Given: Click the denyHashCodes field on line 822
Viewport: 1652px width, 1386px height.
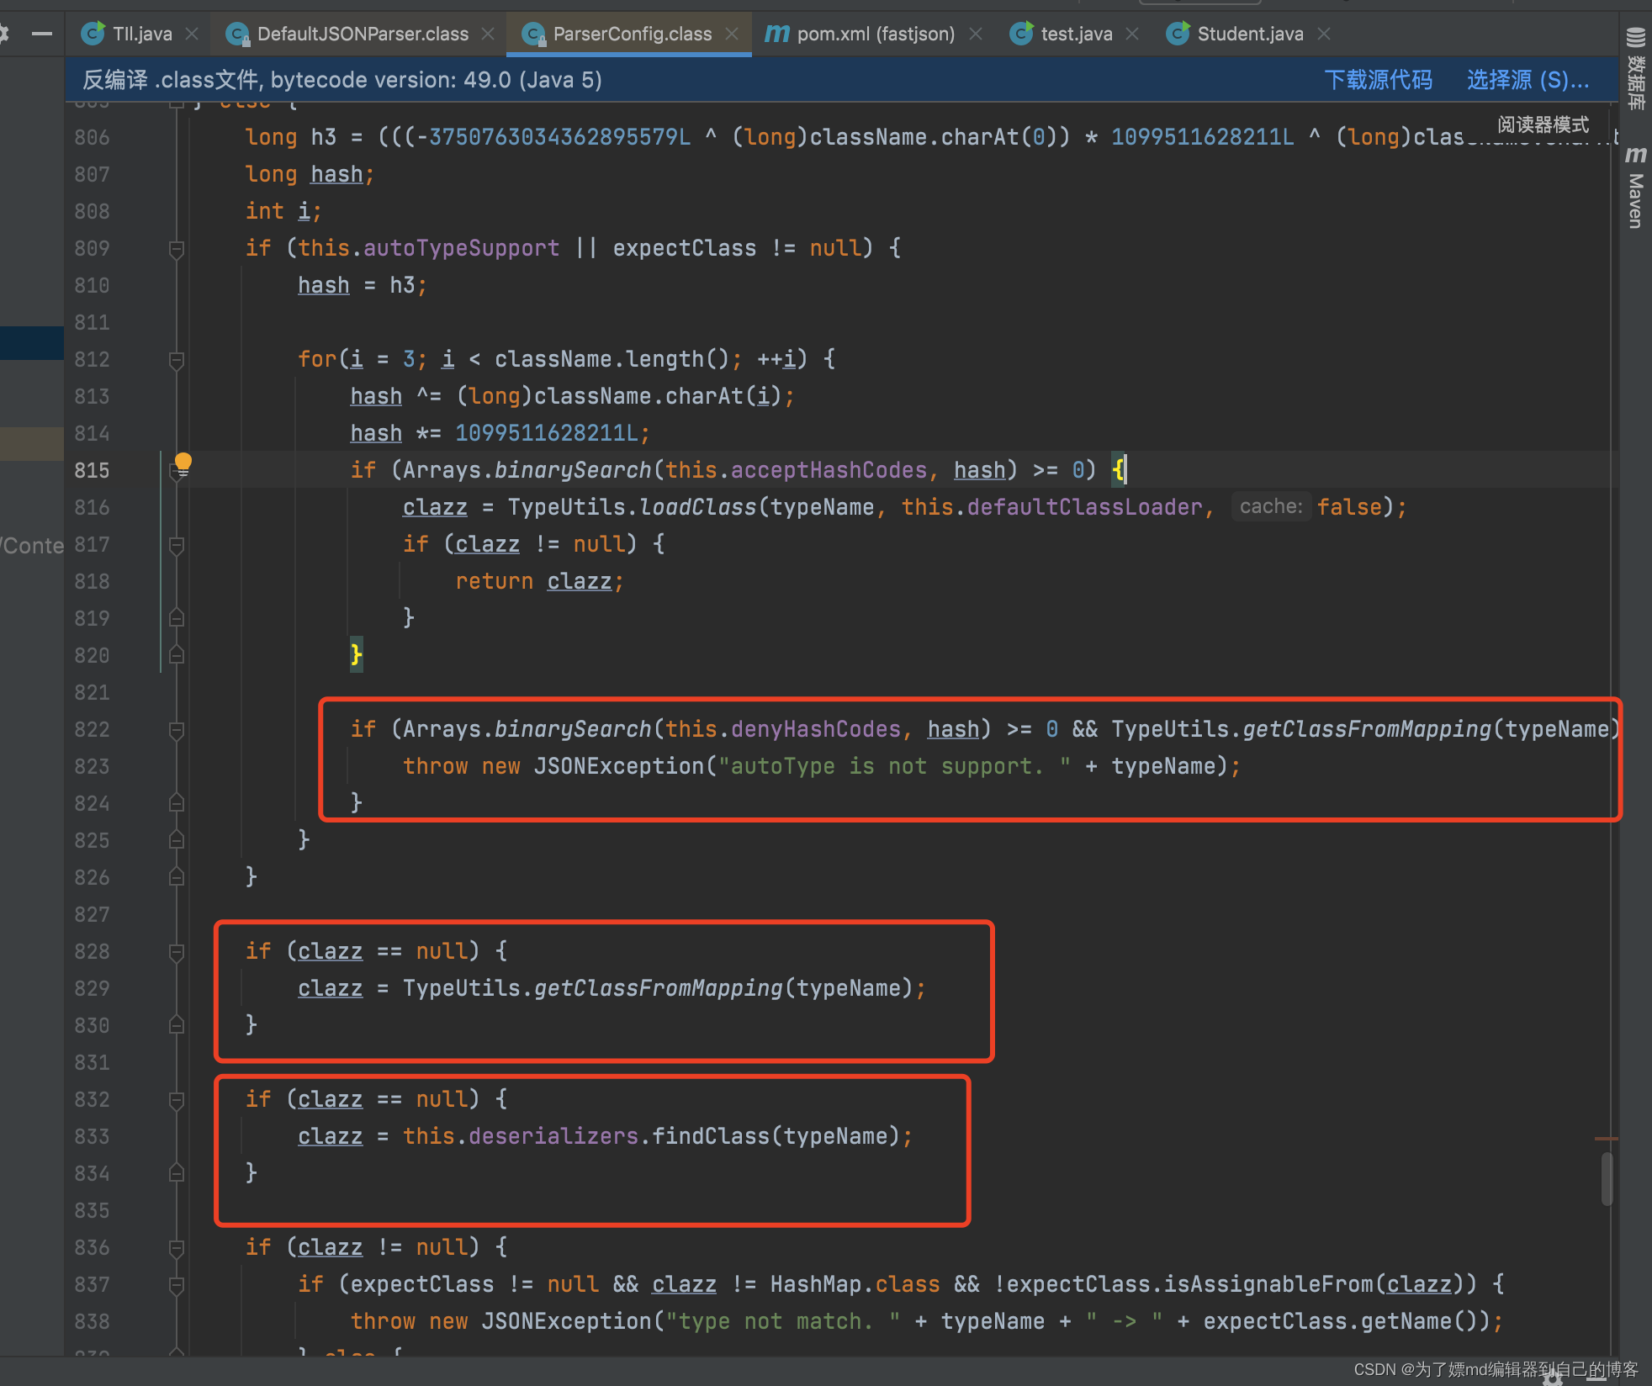Looking at the screenshot, I should point(816,729).
